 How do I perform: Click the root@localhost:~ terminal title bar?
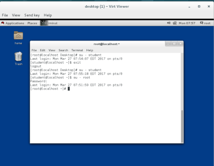(x=107, y=44)
